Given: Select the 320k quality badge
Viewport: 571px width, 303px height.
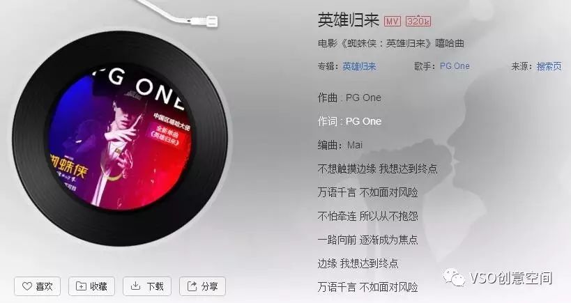Looking at the screenshot, I should point(418,21).
